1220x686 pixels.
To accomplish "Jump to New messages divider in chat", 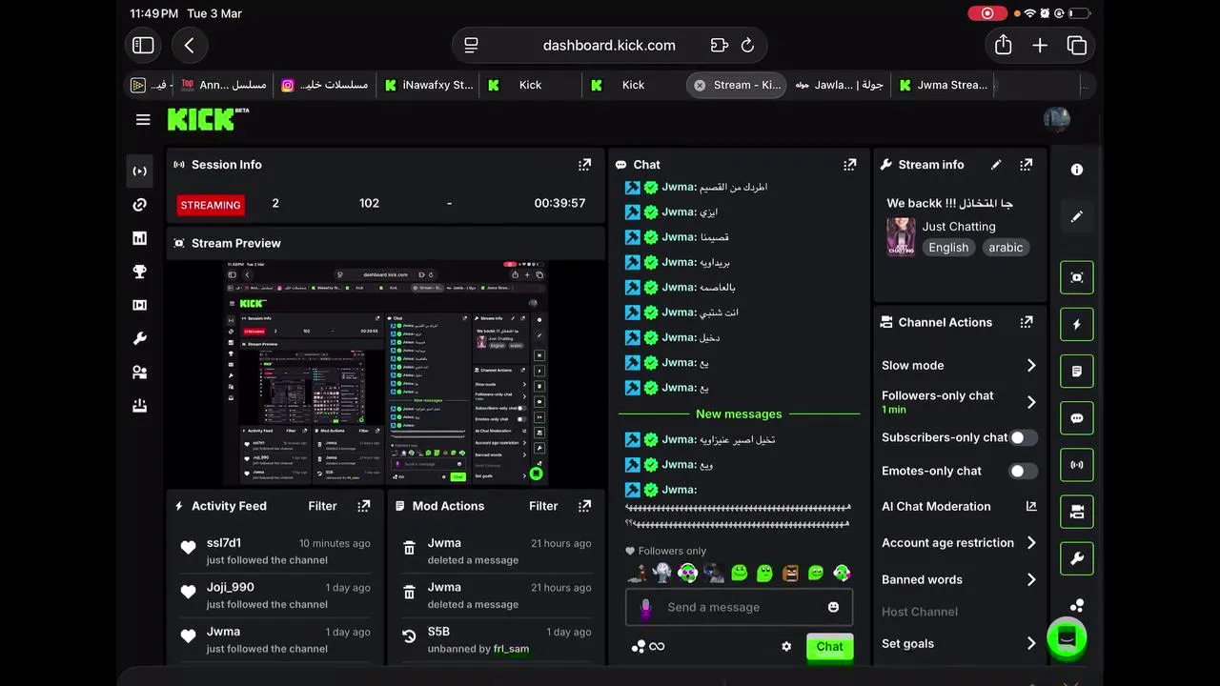I will (739, 414).
